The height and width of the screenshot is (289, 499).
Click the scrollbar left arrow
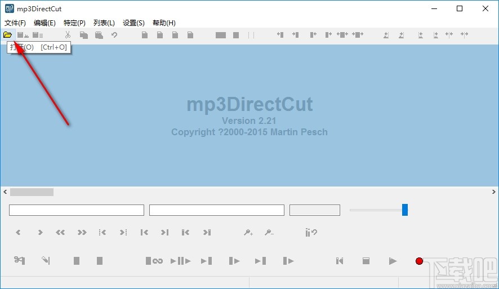coord(5,192)
